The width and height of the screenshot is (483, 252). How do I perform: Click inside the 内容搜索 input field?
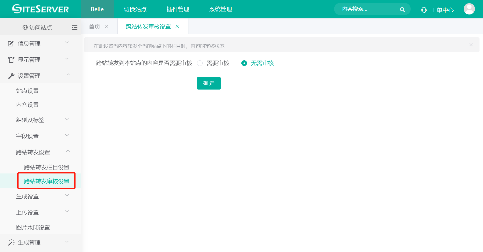pos(366,9)
